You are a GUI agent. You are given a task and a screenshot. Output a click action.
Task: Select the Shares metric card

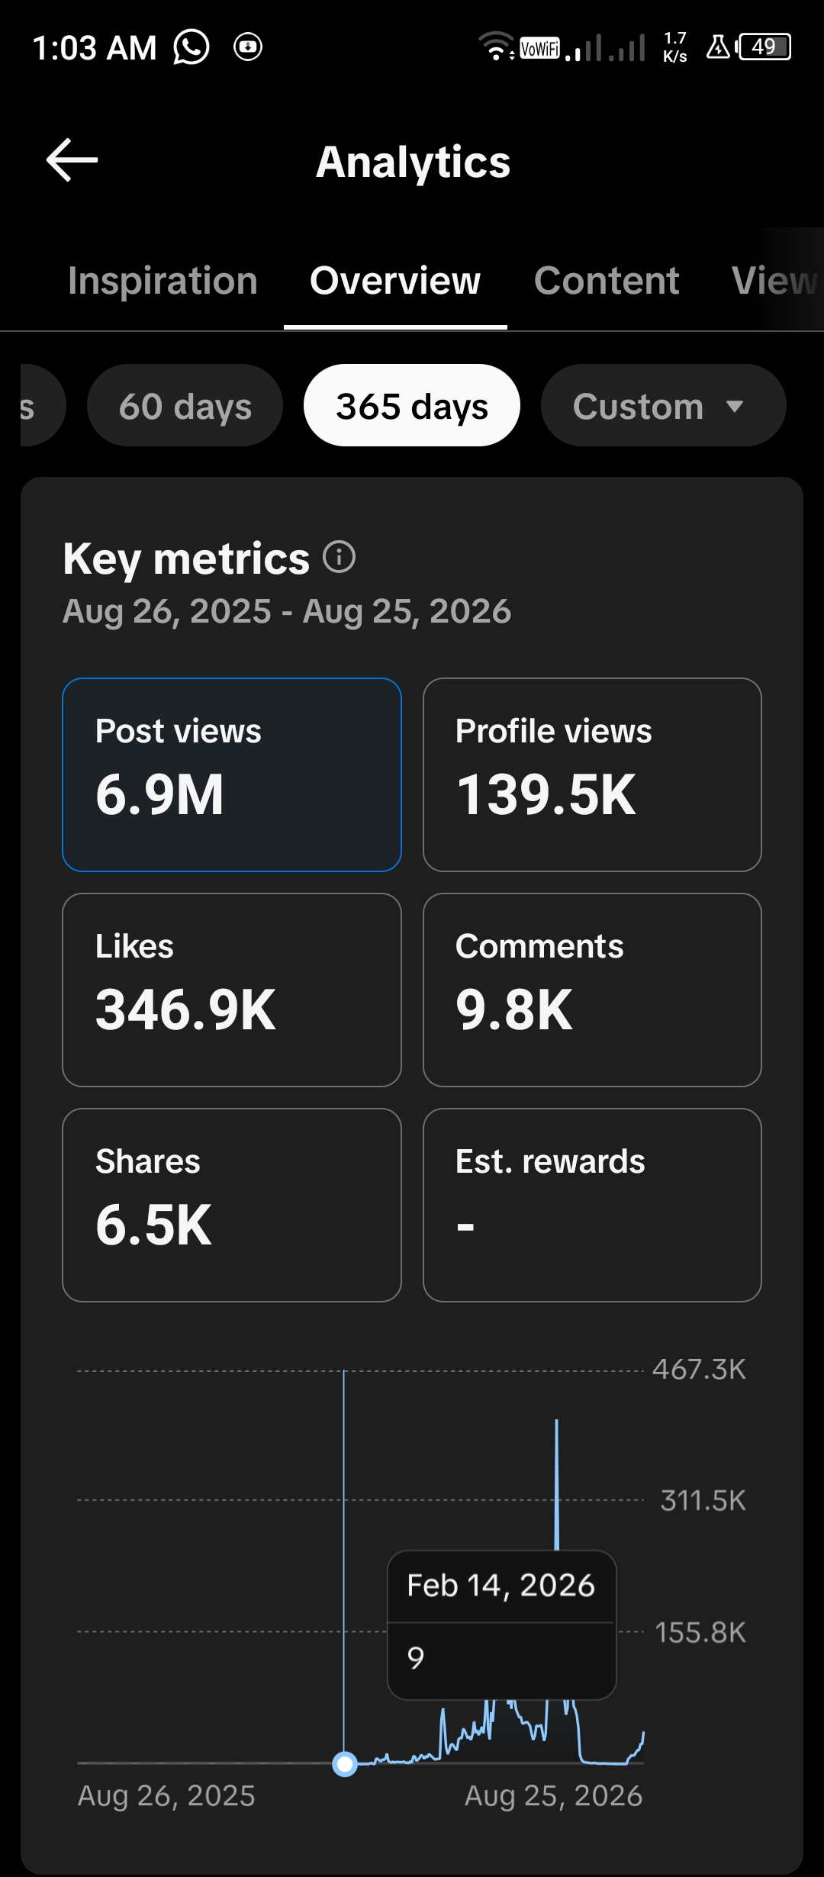[x=232, y=1205]
